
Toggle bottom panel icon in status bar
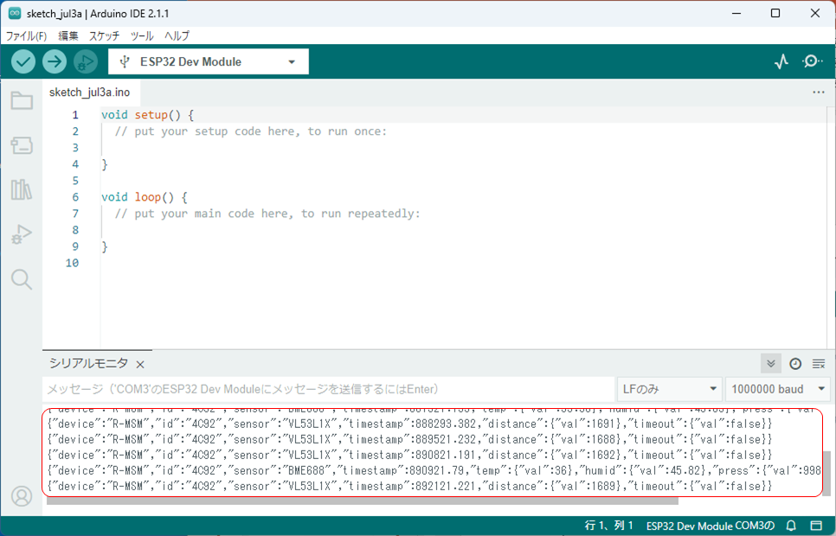(816, 526)
